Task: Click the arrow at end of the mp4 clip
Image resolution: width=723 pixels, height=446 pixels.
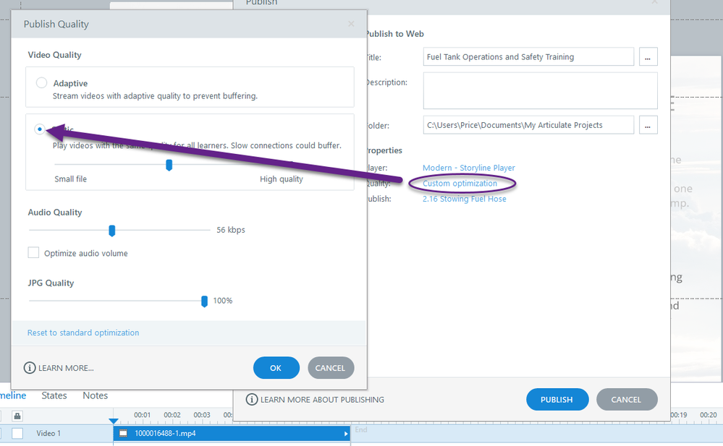Action: pyautogui.click(x=346, y=434)
